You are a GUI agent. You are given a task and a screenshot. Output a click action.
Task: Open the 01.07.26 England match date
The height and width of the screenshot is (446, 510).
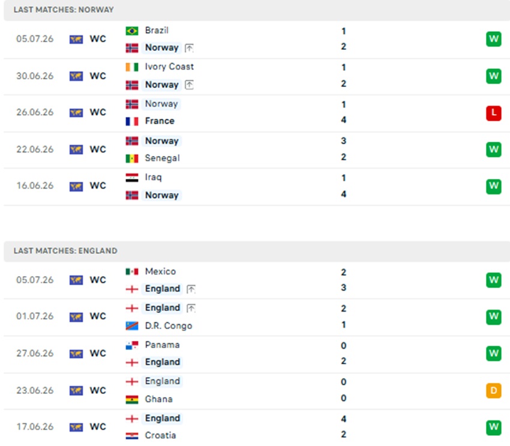coord(35,316)
